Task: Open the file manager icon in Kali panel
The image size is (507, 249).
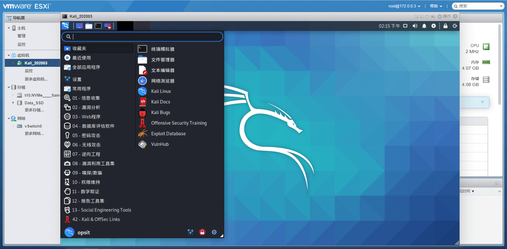Action: tap(89, 26)
